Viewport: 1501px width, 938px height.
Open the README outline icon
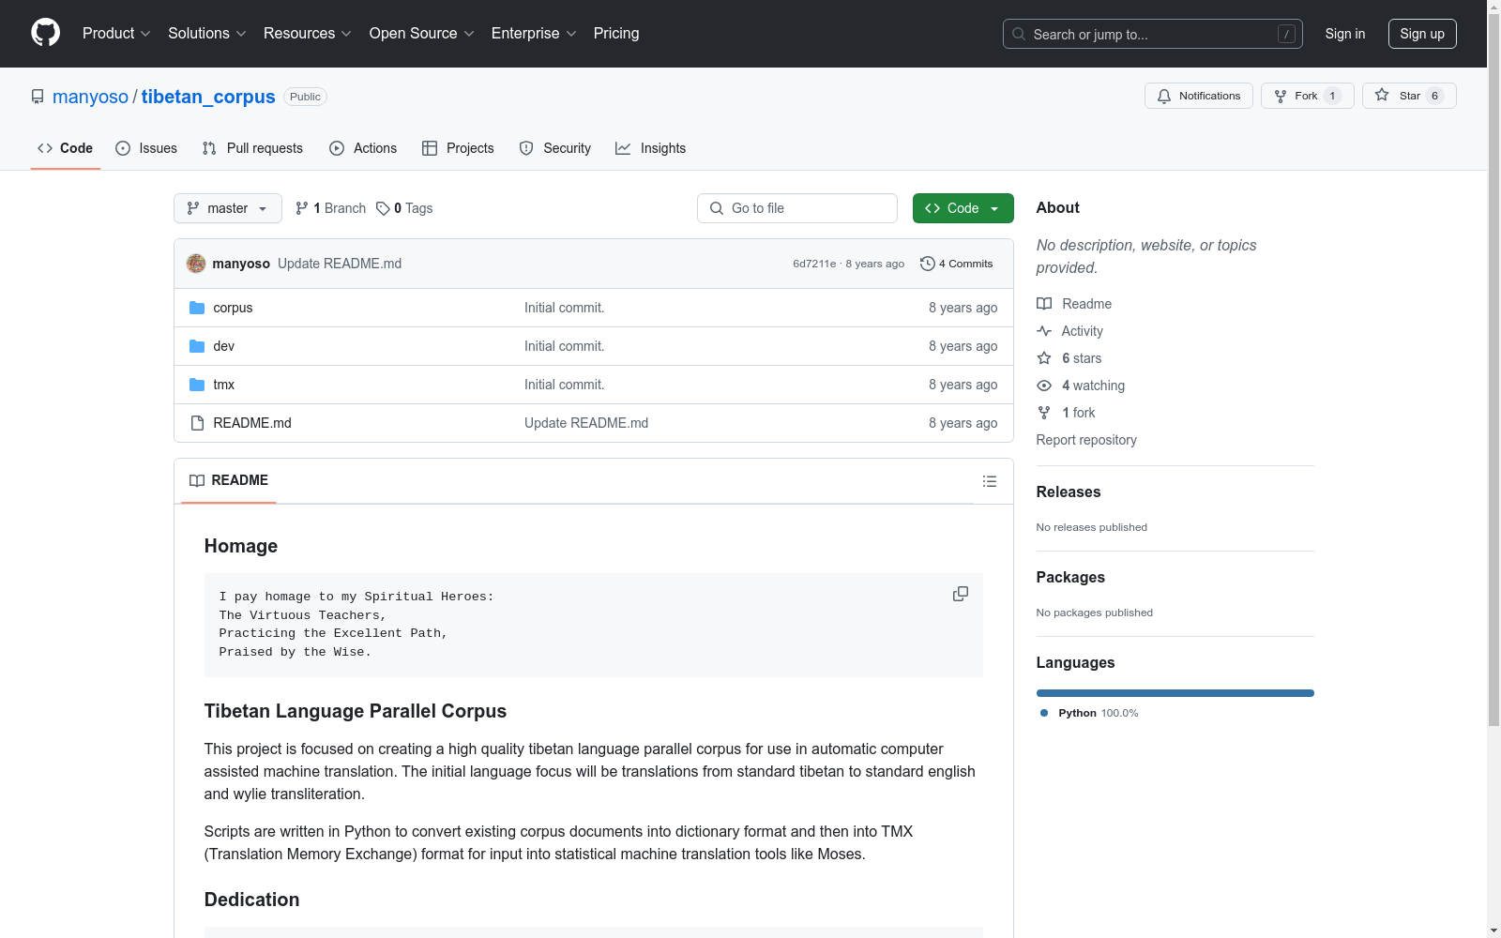pos(990,481)
